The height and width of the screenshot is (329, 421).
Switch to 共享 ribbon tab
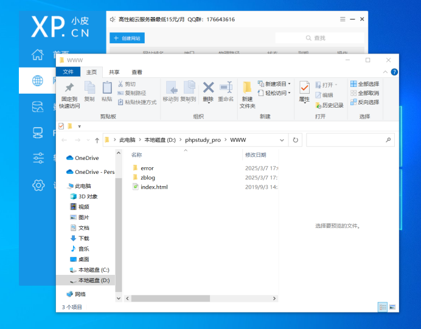tap(114, 72)
